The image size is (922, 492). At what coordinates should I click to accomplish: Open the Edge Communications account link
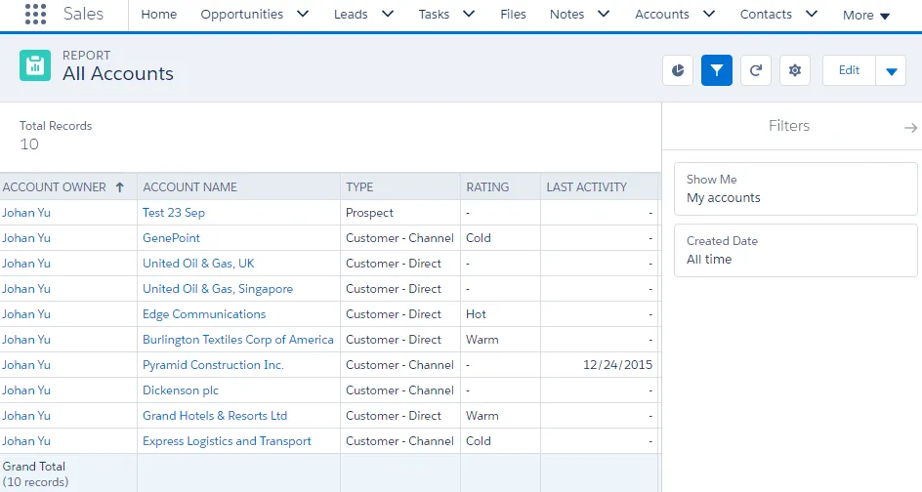pos(204,314)
